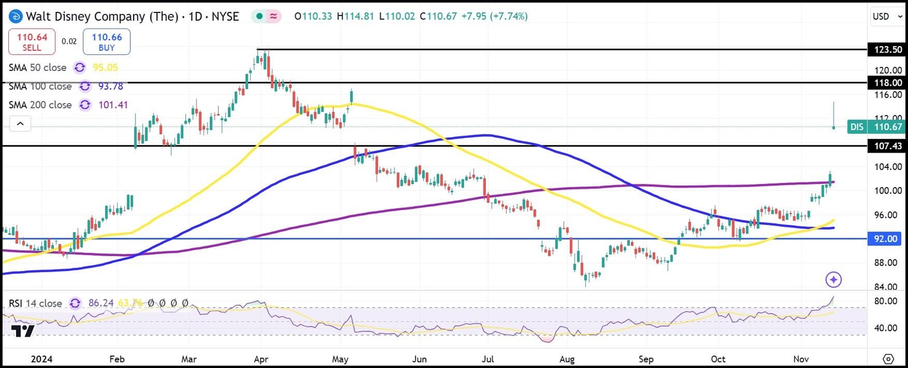This screenshot has width=908, height=368.
Task: Click the Jul label on time axis
Action: pyautogui.click(x=488, y=359)
